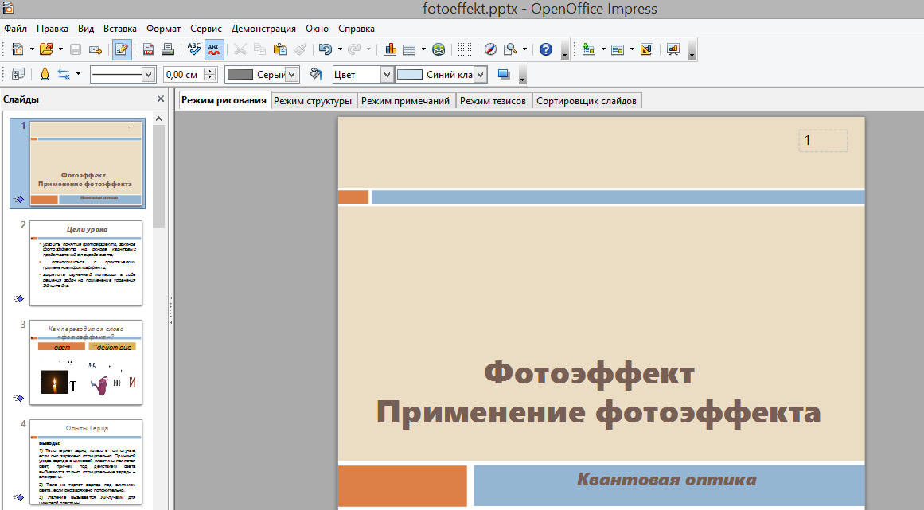The image size is (924, 510).
Task: Toggle the Shadow button
Action: (503, 74)
